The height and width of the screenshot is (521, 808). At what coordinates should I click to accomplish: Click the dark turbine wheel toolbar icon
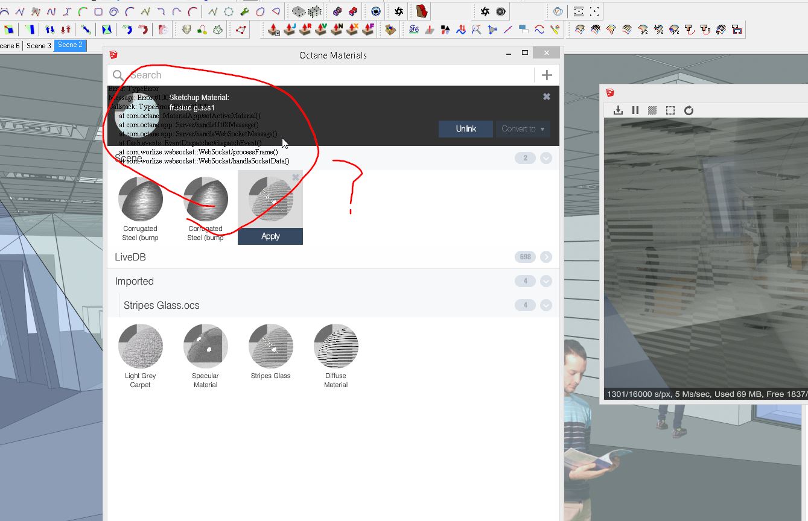(500, 11)
